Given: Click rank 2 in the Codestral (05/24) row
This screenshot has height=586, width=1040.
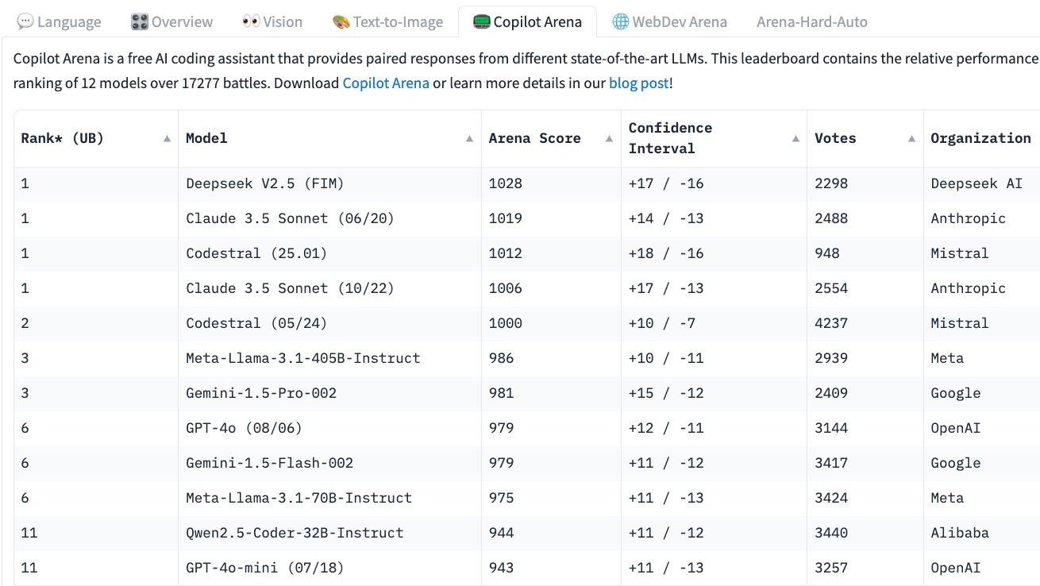Looking at the screenshot, I should [x=25, y=323].
